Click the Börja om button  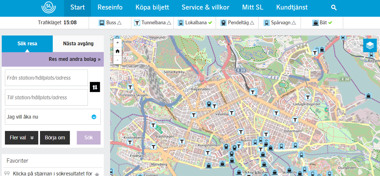click(x=55, y=138)
